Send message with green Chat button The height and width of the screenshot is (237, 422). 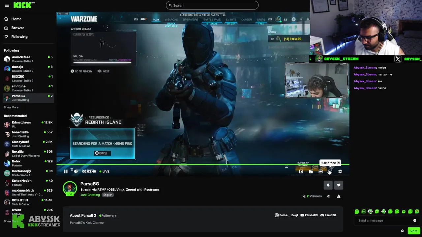pyautogui.click(x=414, y=231)
